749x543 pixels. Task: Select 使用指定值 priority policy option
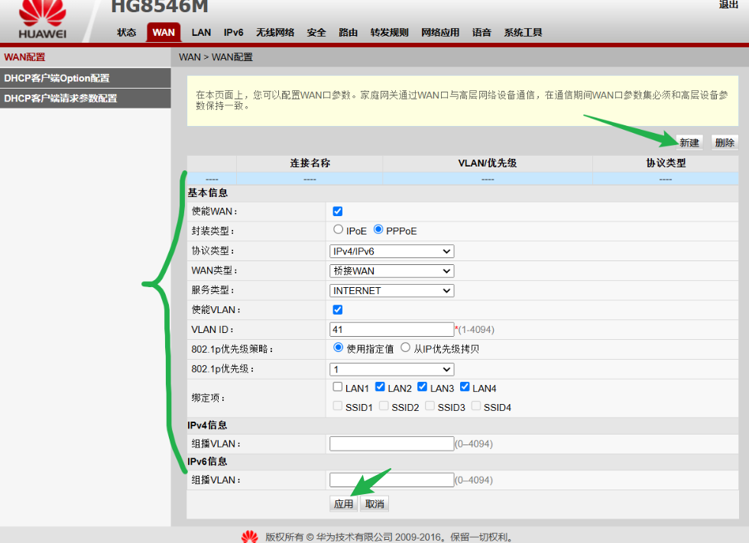click(x=338, y=347)
